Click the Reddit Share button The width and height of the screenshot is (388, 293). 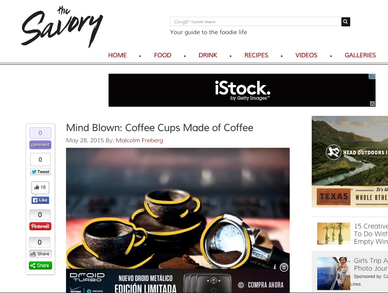click(x=40, y=254)
